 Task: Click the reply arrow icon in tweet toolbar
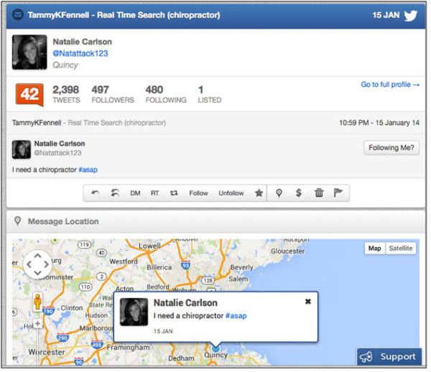(95, 193)
